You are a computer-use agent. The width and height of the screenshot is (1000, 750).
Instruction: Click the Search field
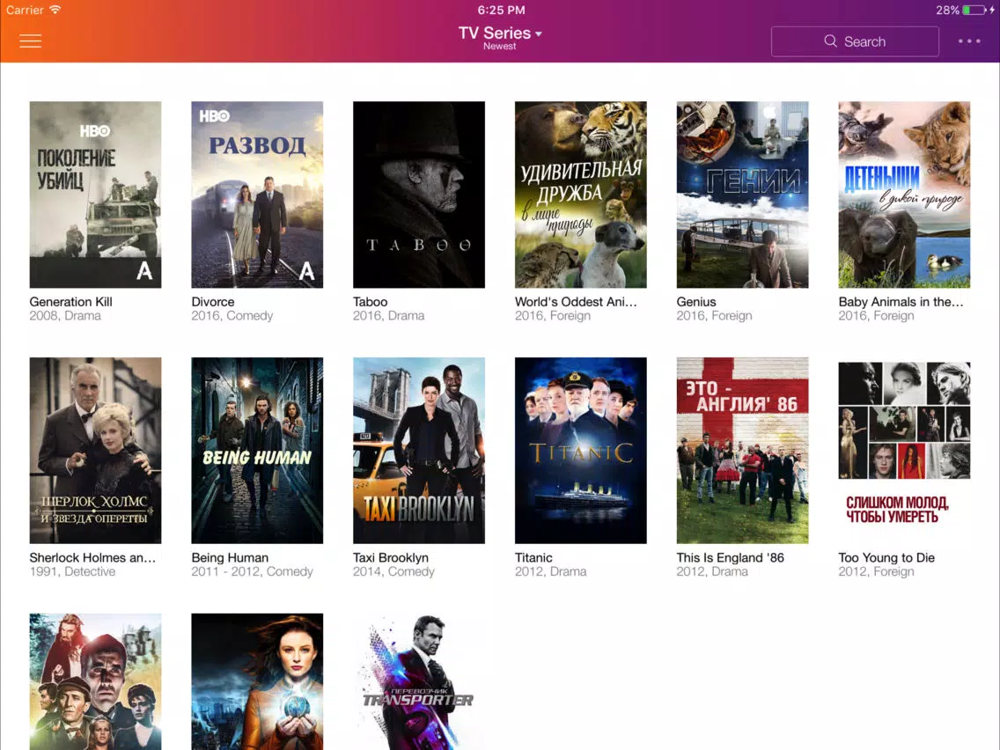[x=855, y=41]
